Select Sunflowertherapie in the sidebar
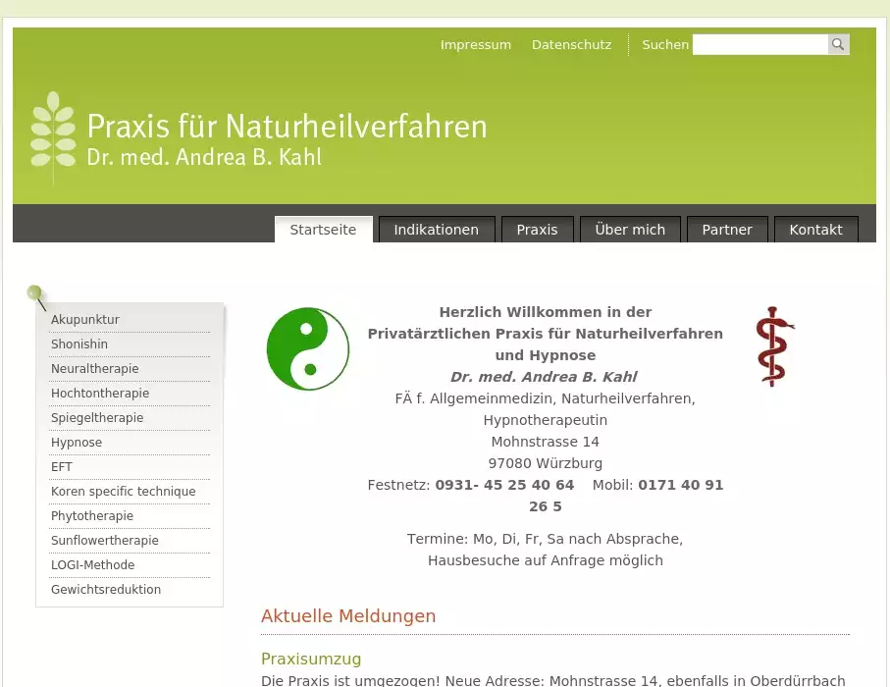 pyautogui.click(x=105, y=541)
